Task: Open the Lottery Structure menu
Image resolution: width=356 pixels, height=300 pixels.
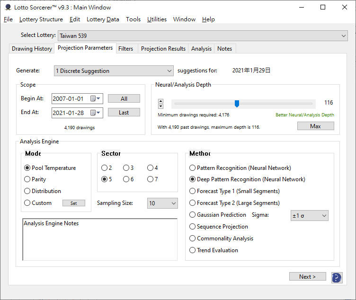Action: point(41,19)
